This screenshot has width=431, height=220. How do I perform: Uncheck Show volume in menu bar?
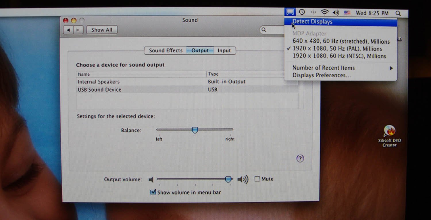153,192
